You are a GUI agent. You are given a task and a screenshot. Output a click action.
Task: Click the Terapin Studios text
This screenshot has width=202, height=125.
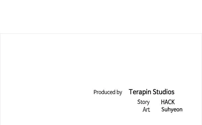(151, 92)
